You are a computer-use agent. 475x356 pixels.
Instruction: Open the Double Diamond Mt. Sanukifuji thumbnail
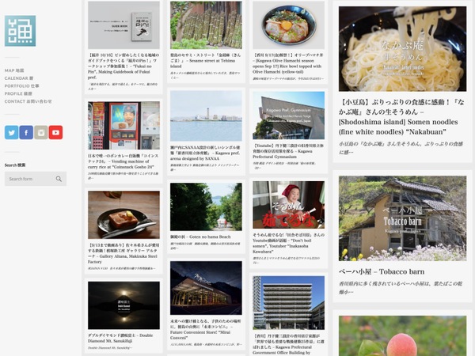[123, 305]
